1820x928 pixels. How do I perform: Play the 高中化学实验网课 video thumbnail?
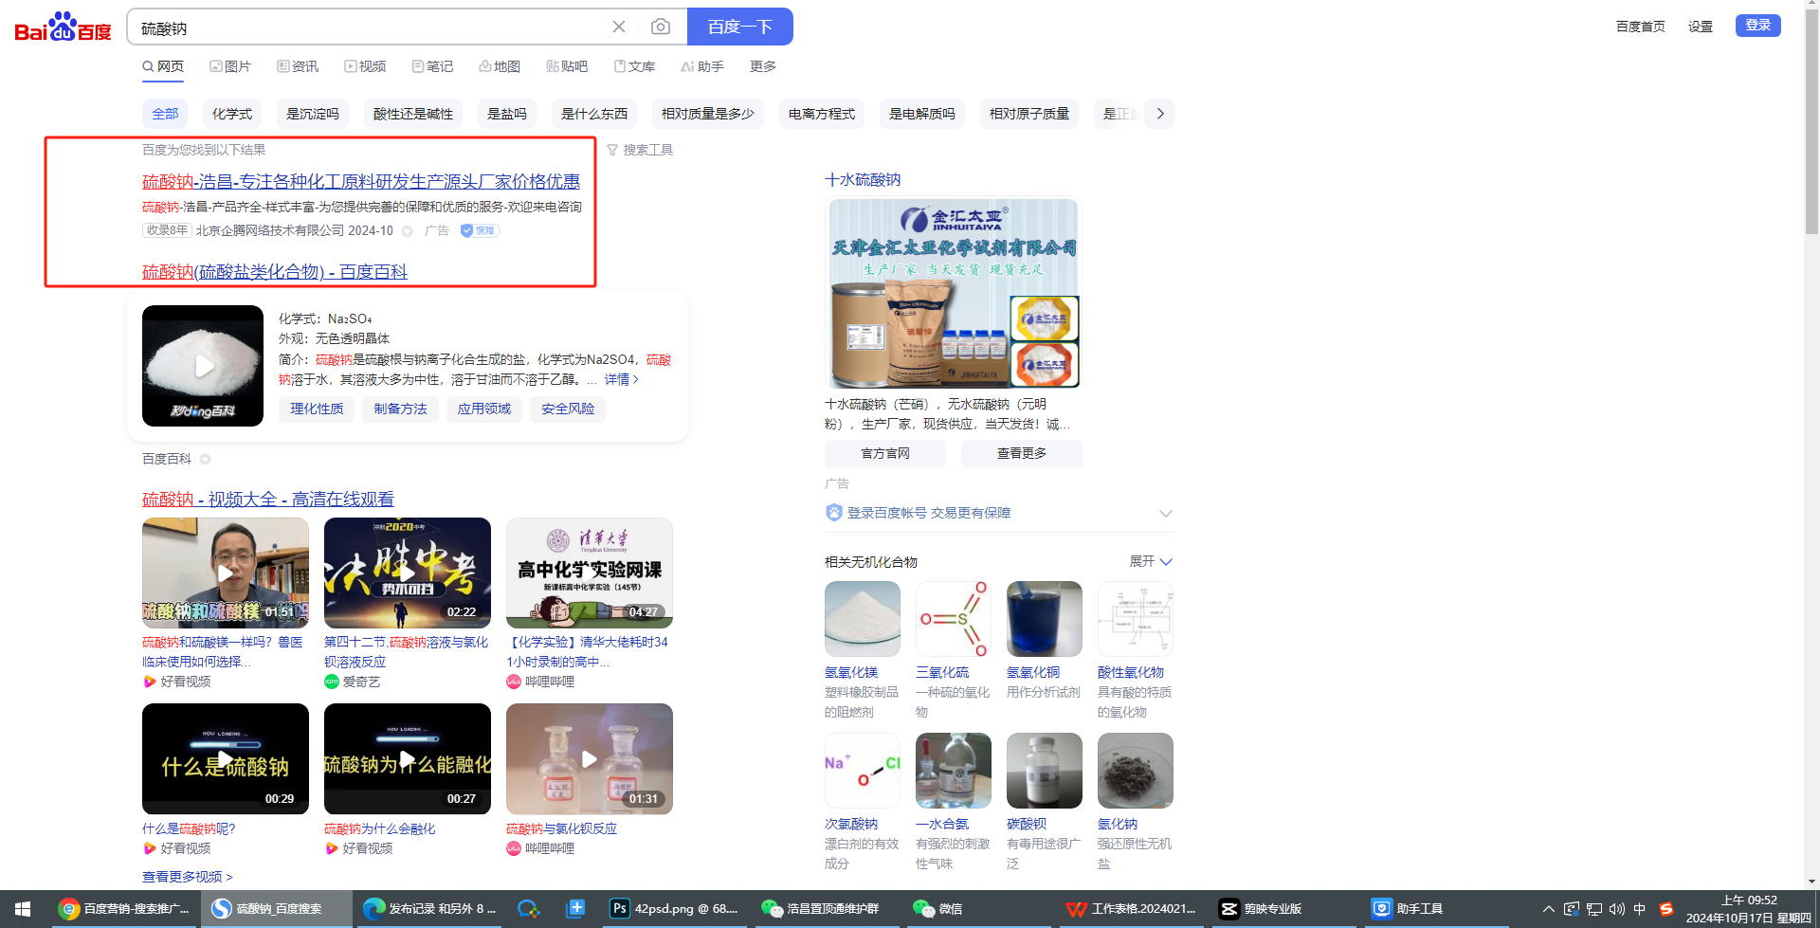click(x=590, y=573)
